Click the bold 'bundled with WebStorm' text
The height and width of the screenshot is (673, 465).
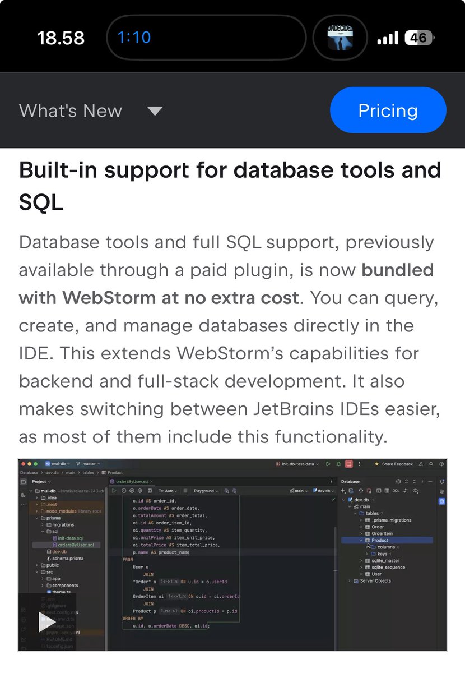click(226, 283)
